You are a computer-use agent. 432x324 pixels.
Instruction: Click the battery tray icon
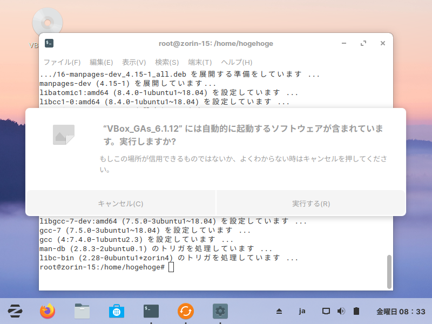pyautogui.click(x=356, y=312)
